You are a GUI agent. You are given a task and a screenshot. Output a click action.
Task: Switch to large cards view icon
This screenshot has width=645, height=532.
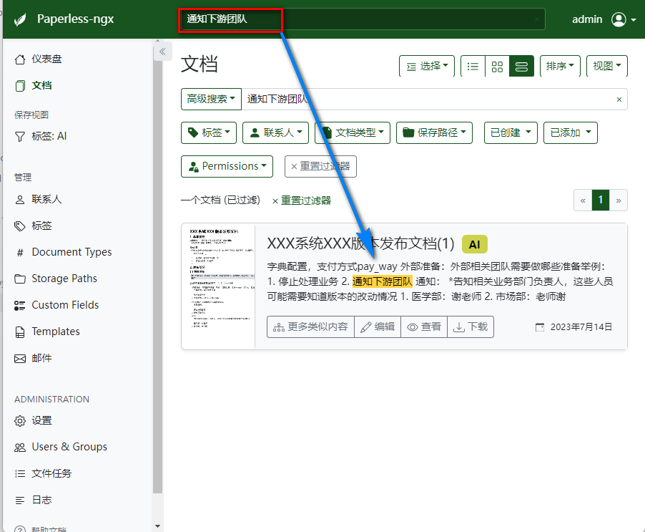click(x=521, y=67)
